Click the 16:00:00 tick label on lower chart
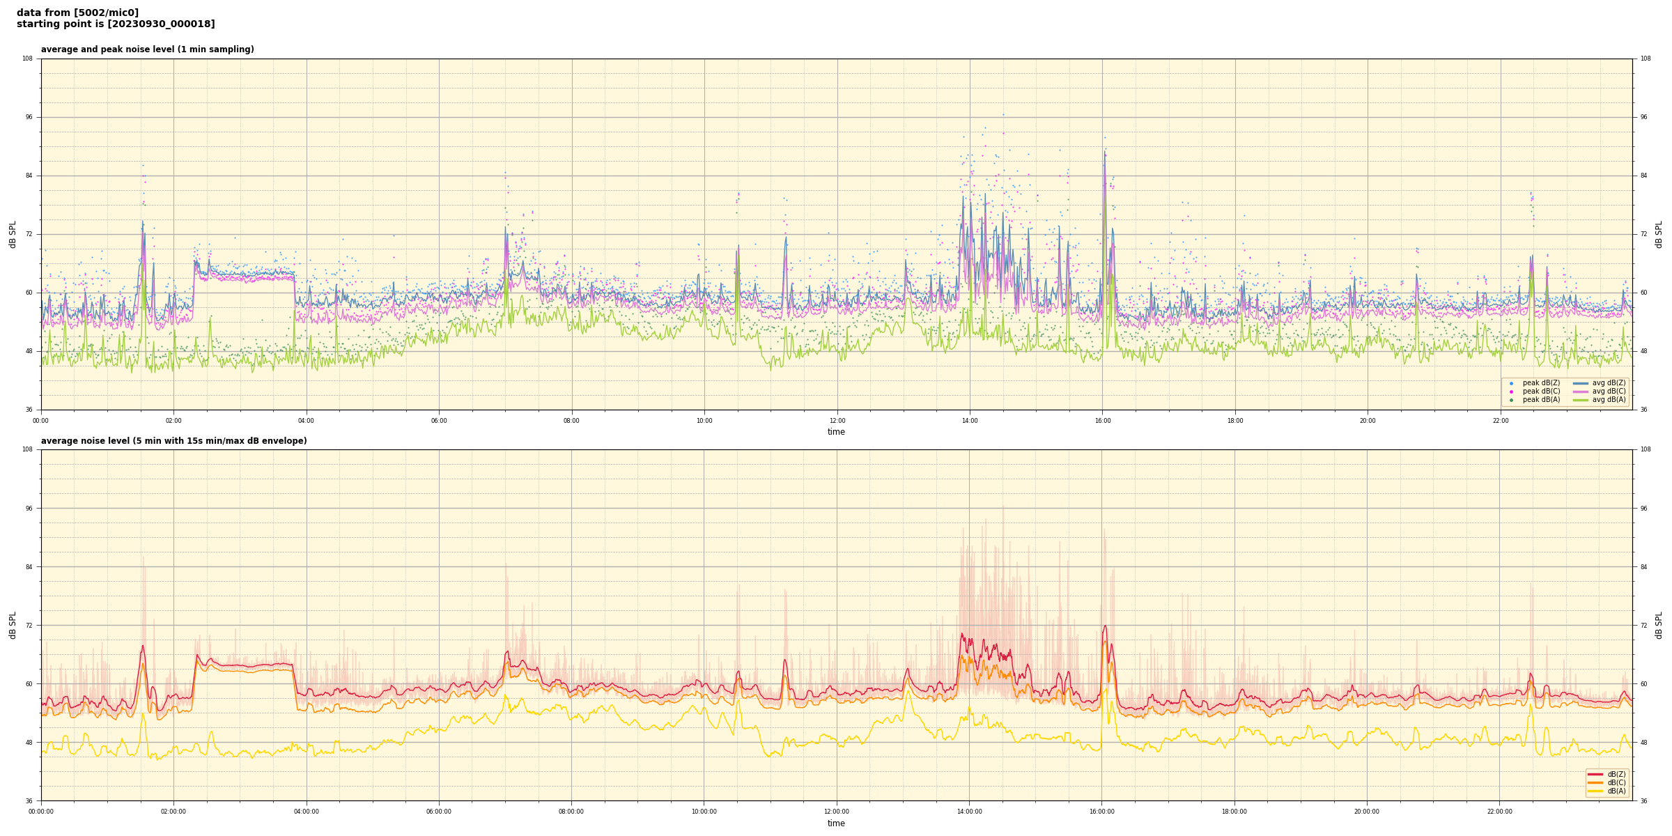Viewport: 1672px width, 836px height. (x=1102, y=812)
